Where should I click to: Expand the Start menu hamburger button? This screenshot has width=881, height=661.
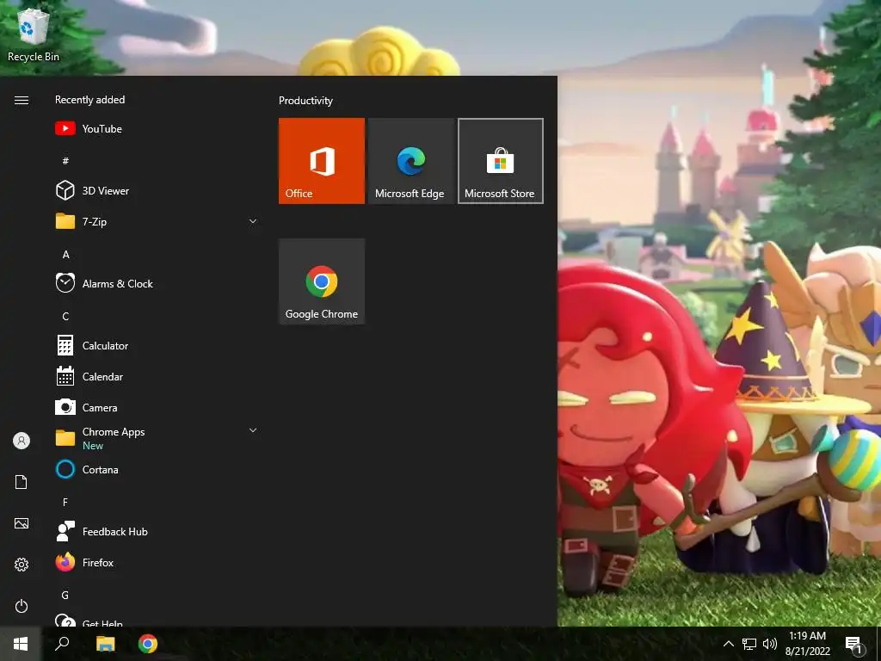(x=22, y=100)
